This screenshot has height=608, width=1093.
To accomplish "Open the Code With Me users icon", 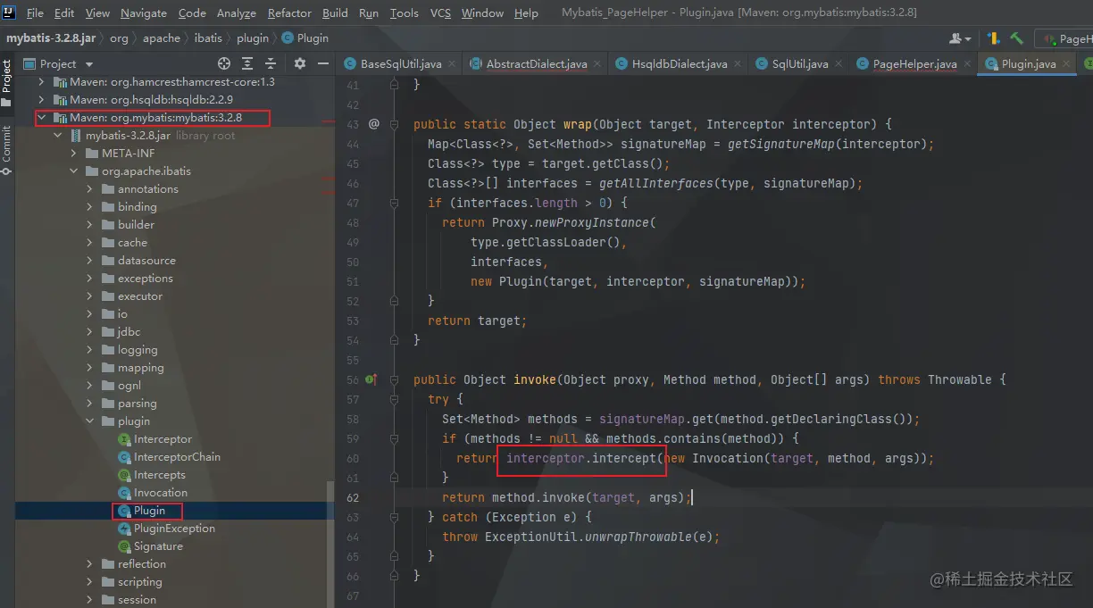I will (x=960, y=38).
